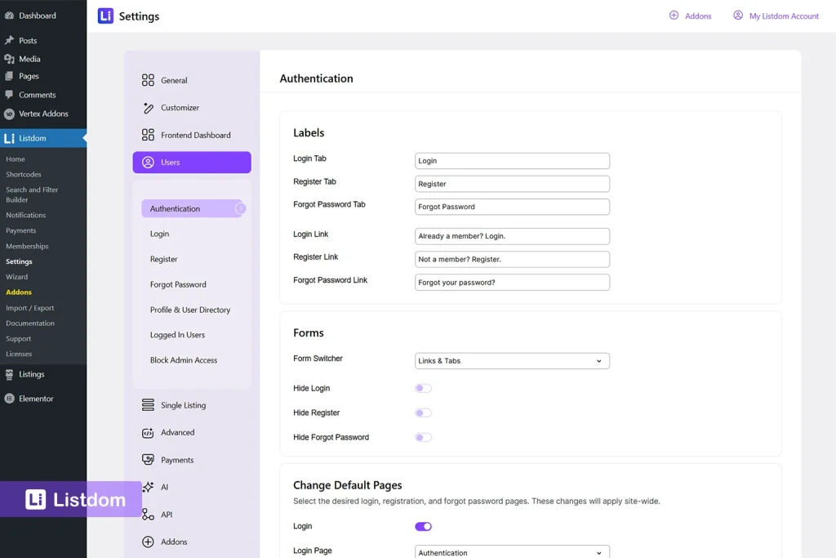The height and width of the screenshot is (558, 836).
Task: Enable the Hide Login toggle
Action: [x=423, y=387]
